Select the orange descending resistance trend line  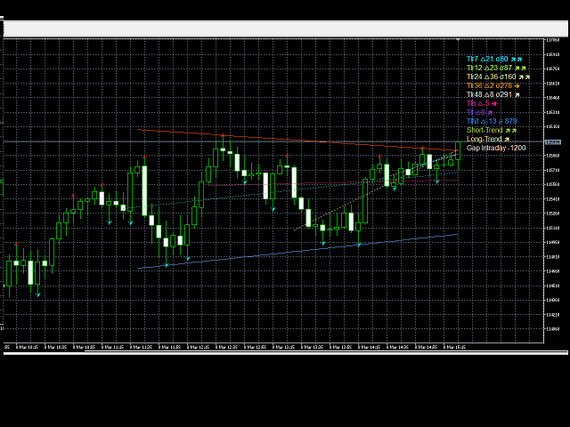point(297,140)
